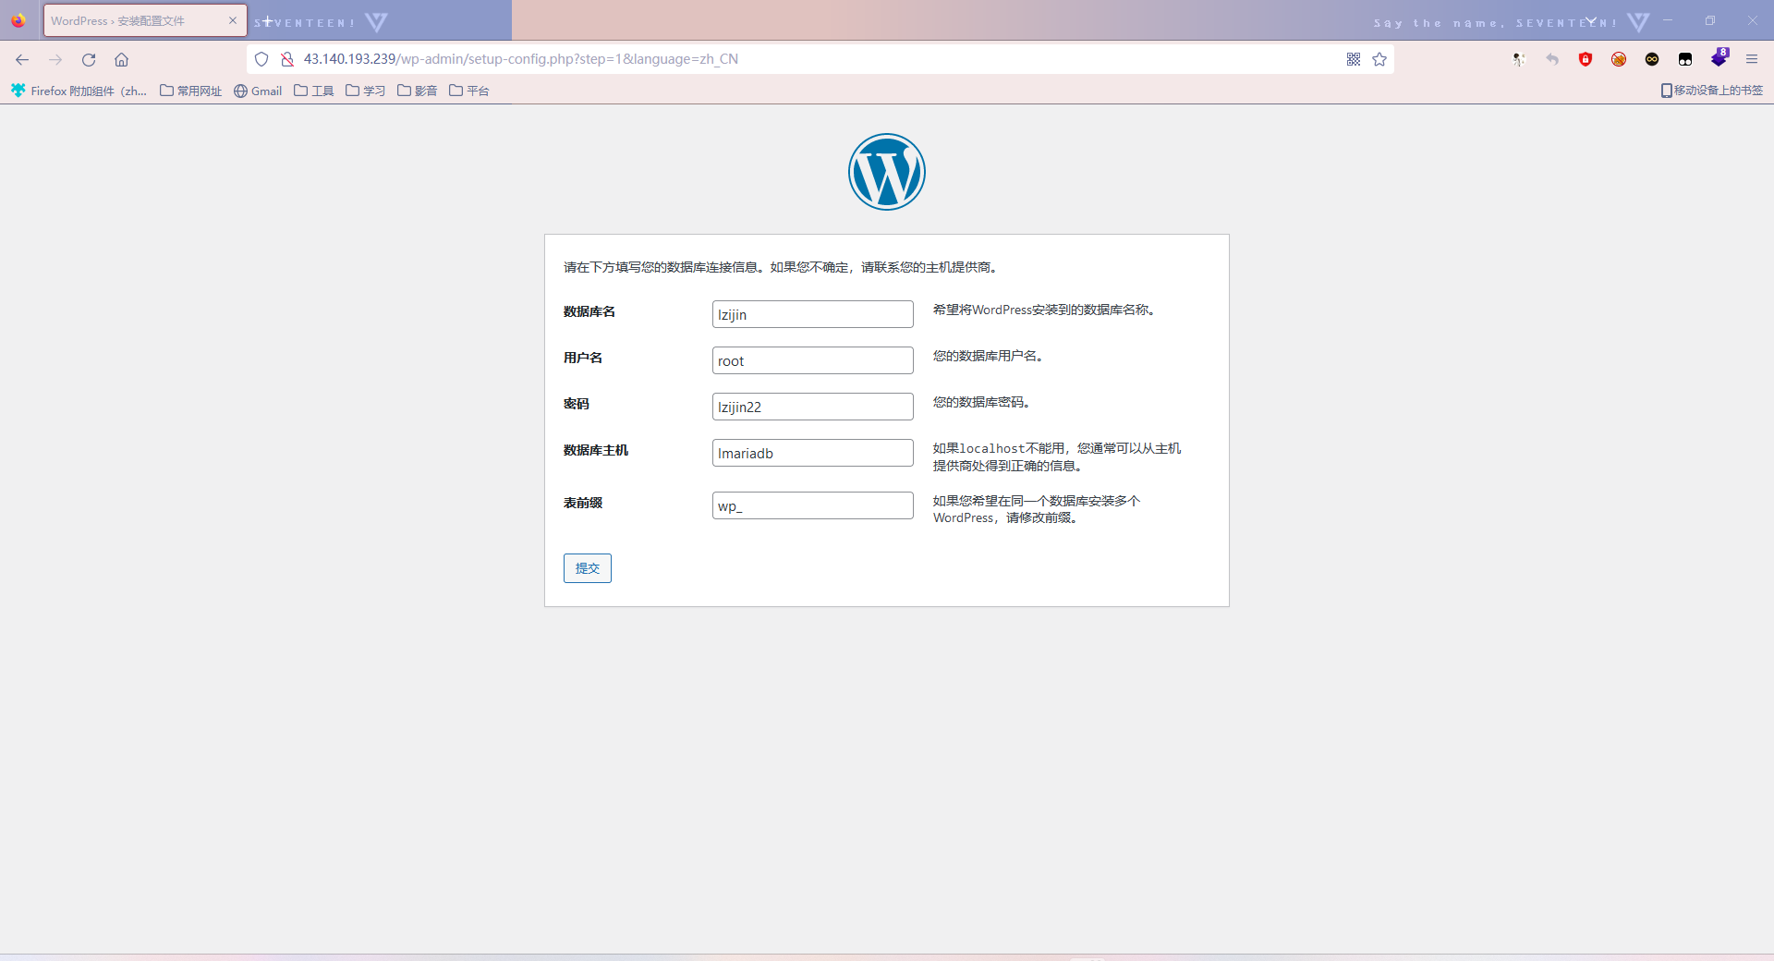Click the 数据库名 label
Screen dimensions: 1774x961
589,311
